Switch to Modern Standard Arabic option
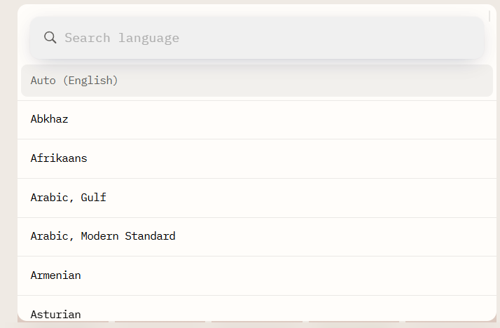 103,236
